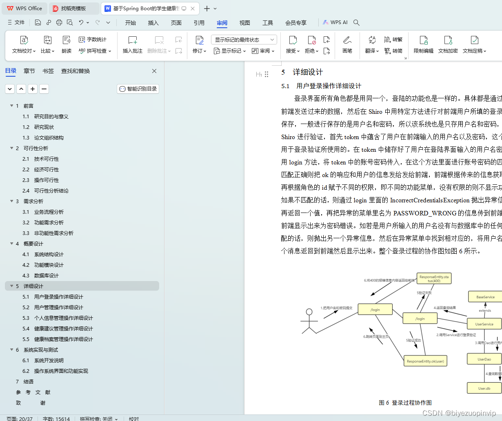This screenshot has width=502, height=421.
Task: Click the 比较 compare documents tool
Action: point(47,44)
